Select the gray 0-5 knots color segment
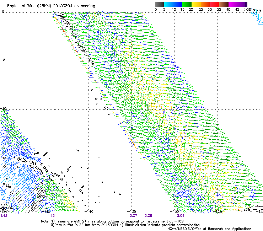Viewport: 263px width, 231px height. 159,4
